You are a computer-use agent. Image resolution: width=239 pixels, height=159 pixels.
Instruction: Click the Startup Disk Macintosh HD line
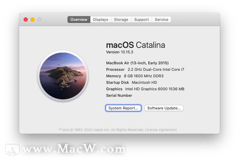click(x=131, y=82)
